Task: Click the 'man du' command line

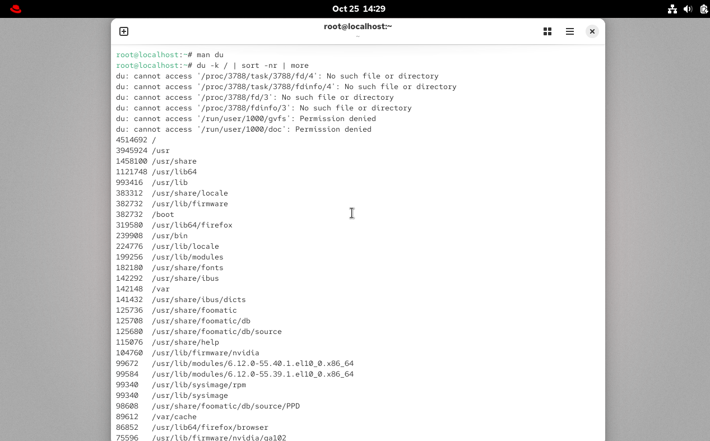Action: coord(210,55)
